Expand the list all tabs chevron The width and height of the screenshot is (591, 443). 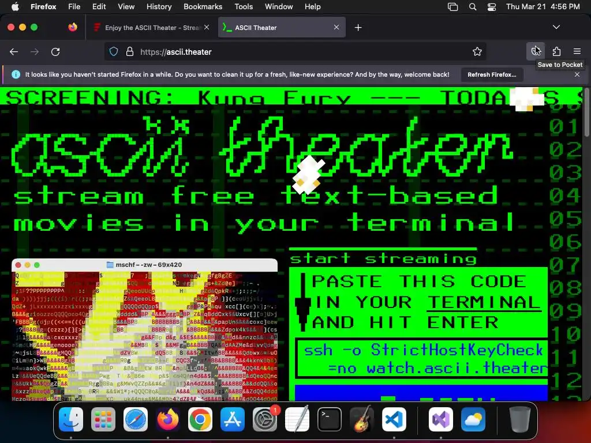(x=556, y=27)
